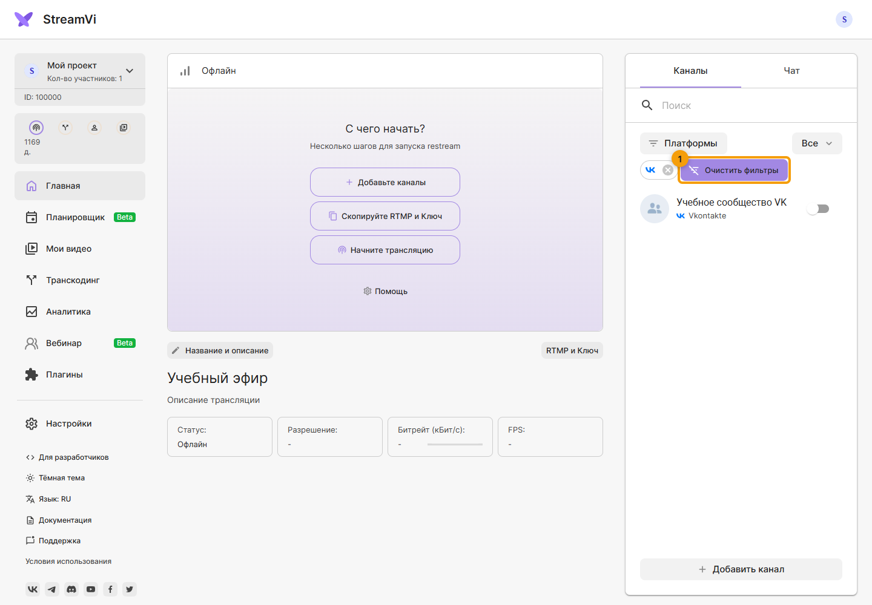The height and width of the screenshot is (605, 872).
Task: Click Начните трансляцию button
Action: click(385, 250)
